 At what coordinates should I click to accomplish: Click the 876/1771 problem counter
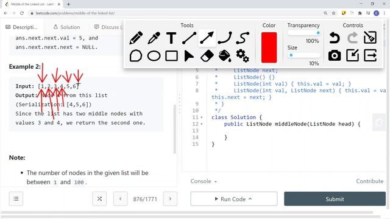tap(145, 199)
